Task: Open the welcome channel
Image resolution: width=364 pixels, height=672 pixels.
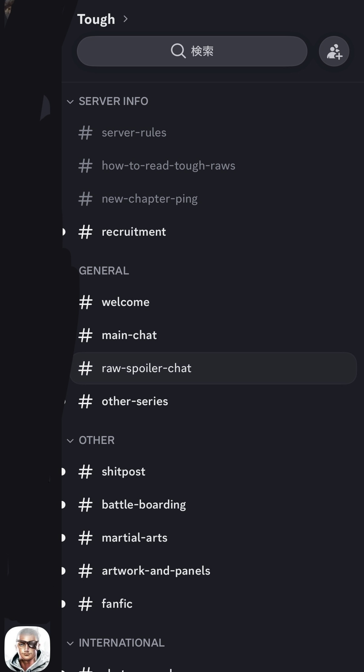Action: click(x=125, y=302)
